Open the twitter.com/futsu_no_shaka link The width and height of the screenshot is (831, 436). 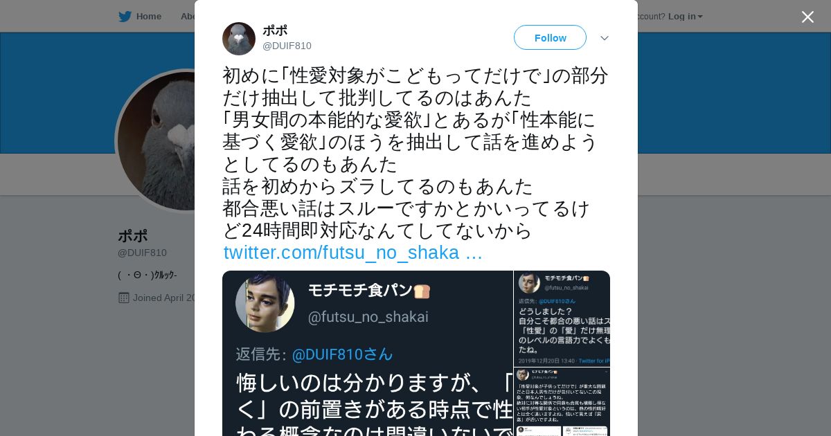(352, 253)
